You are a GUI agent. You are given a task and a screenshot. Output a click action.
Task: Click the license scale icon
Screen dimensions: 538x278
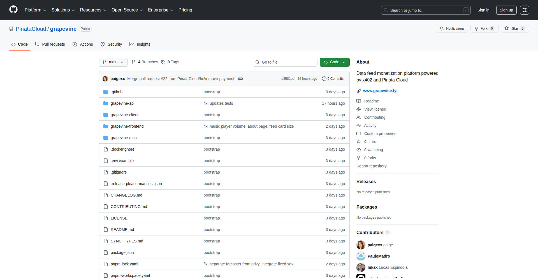(x=359, y=109)
